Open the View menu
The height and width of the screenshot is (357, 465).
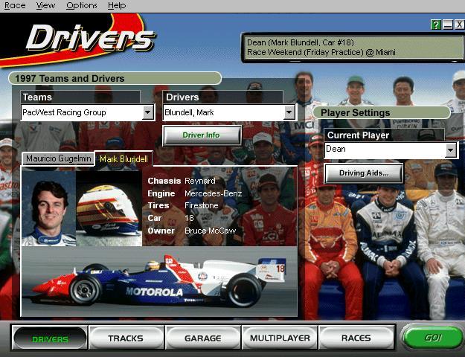[x=46, y=5]
